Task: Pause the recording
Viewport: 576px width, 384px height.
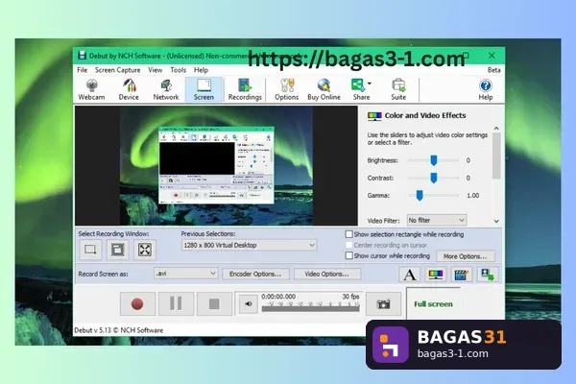Action: tap(176, 304)
